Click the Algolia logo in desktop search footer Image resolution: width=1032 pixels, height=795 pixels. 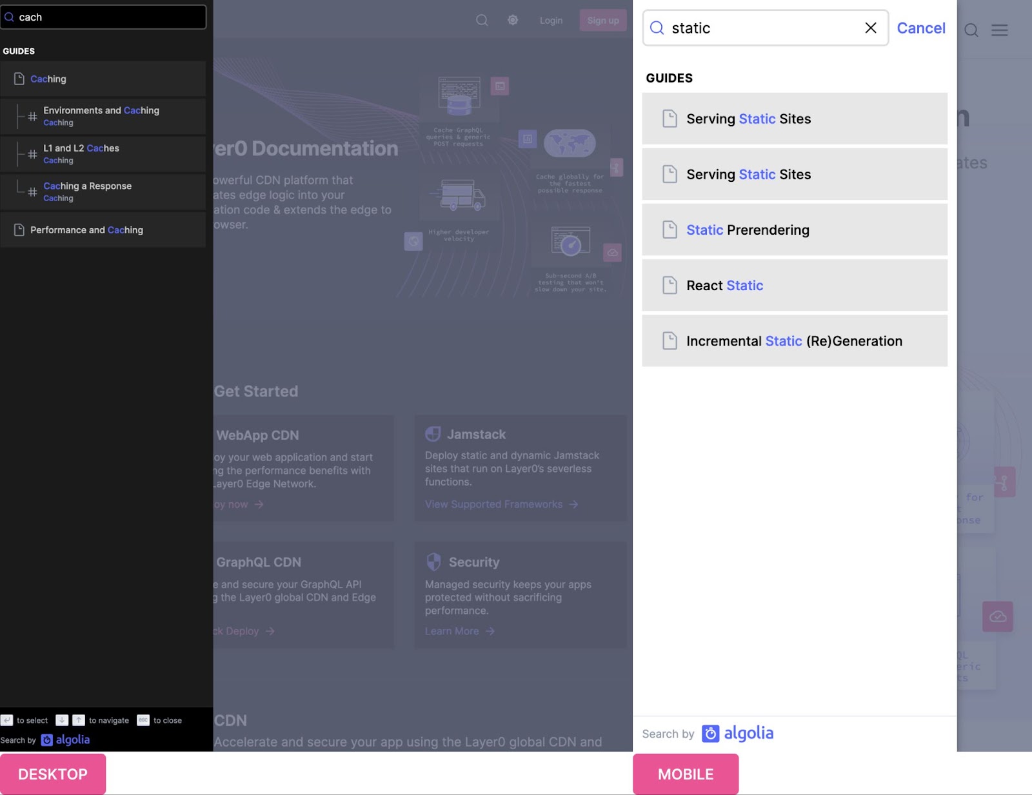tap(65, 740)
